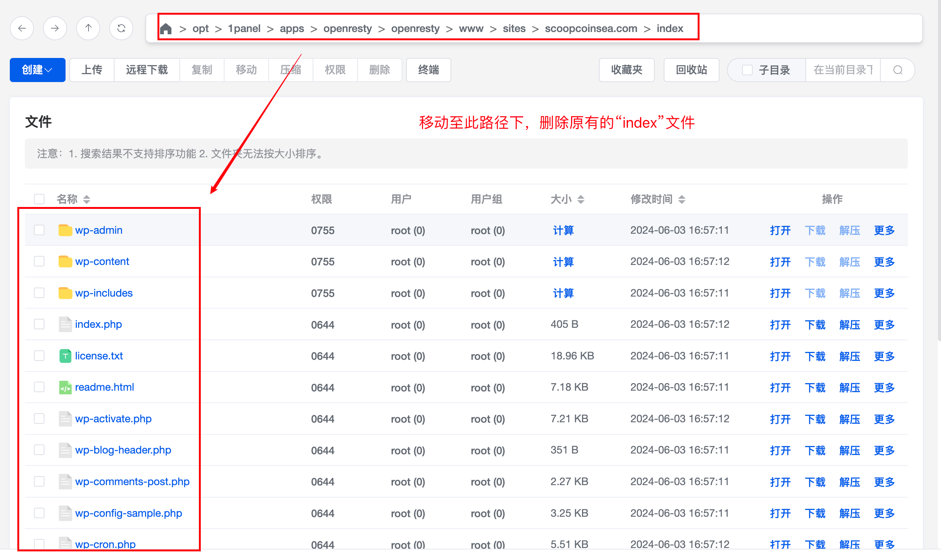
Task: Open 更多 menu for wp-admin
Action: pyautogui.click(x=884, y=230)
